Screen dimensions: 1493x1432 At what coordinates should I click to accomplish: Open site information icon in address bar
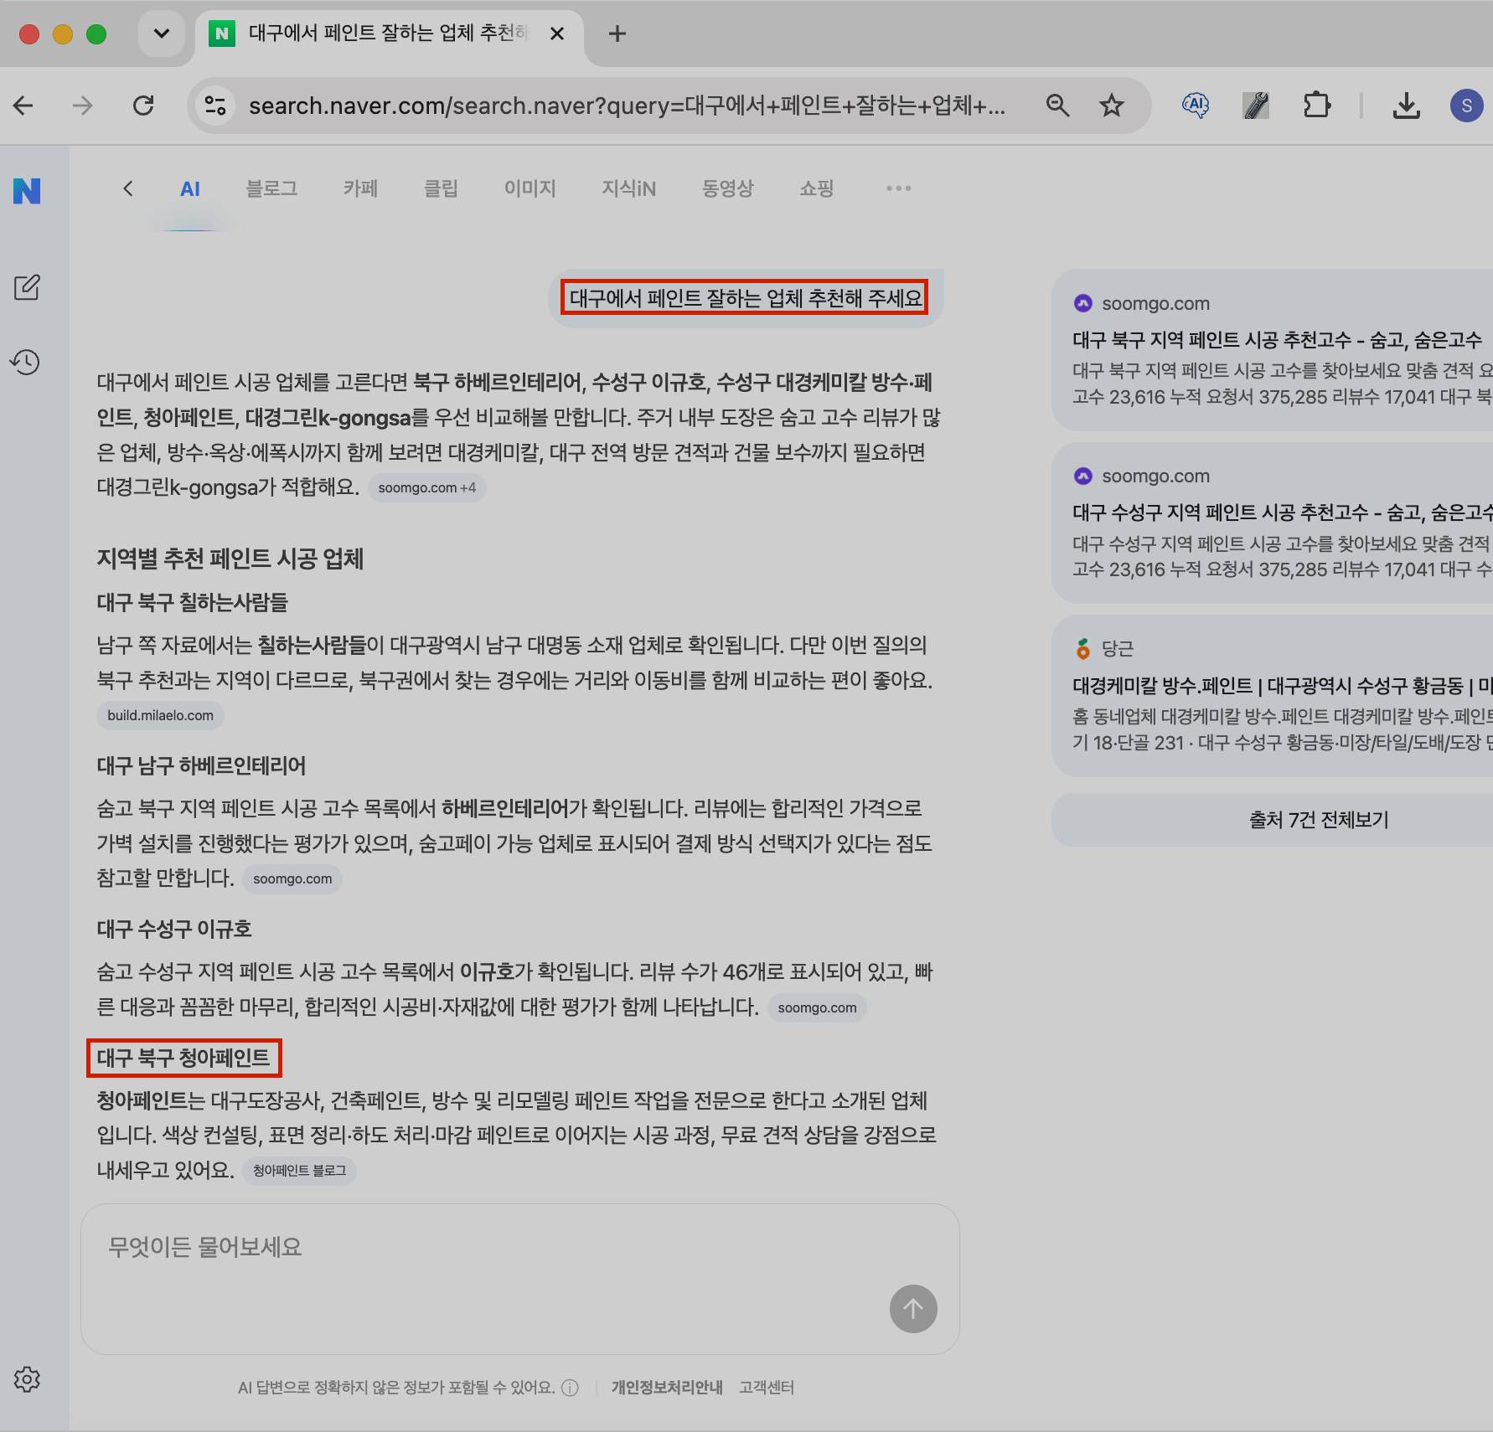pos(215,106)
